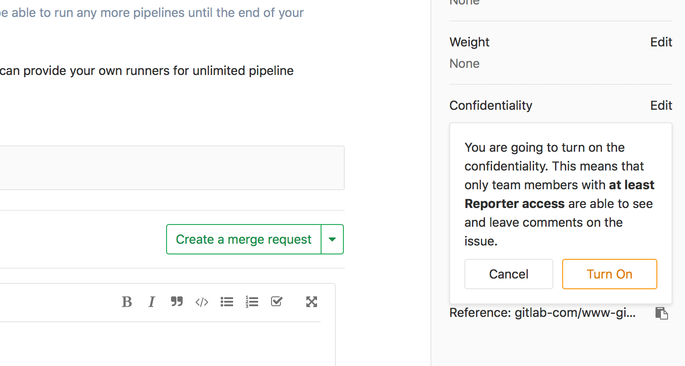This screenshot has height=366, width=685.
Task: Enable confidentiality by clicking Turn On
Action: tap(610, 274)
